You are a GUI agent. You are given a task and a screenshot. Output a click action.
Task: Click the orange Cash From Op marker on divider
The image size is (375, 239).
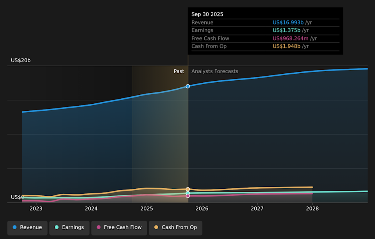pos(188,189)
